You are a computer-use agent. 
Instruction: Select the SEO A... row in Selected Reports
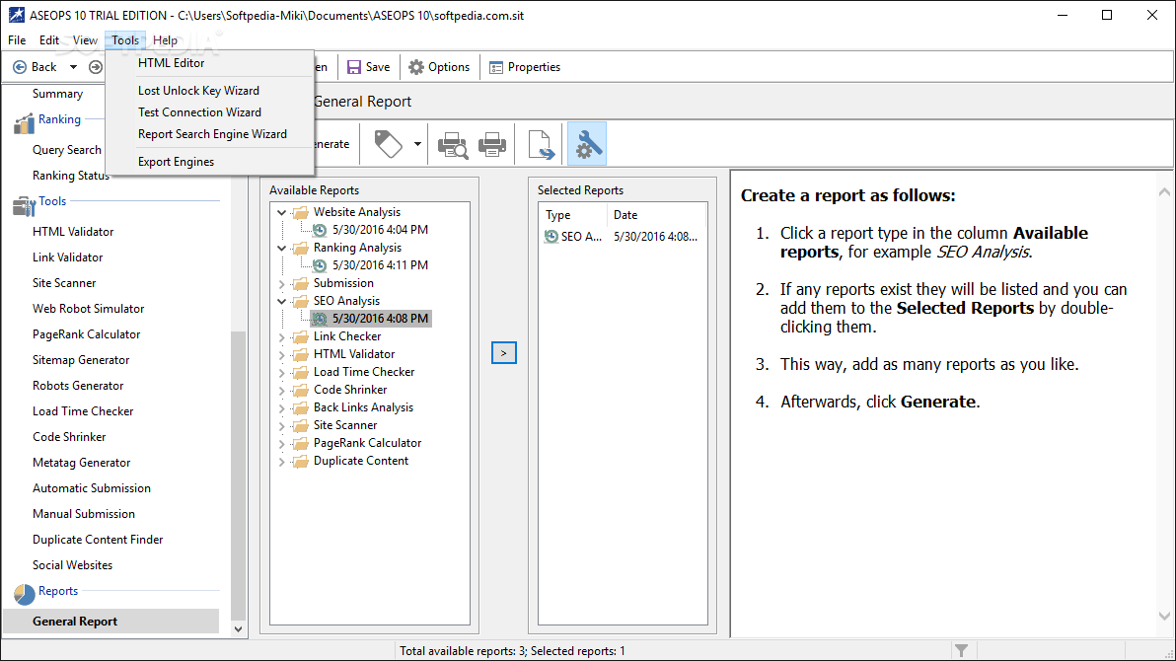click(x=623, y=237)
